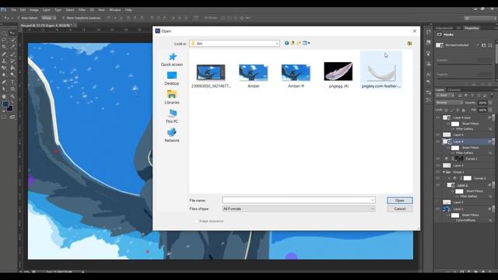Toggle the Auto-Select checkbox
This screenshot has width=498, height=280.
[x=19, y=18]
